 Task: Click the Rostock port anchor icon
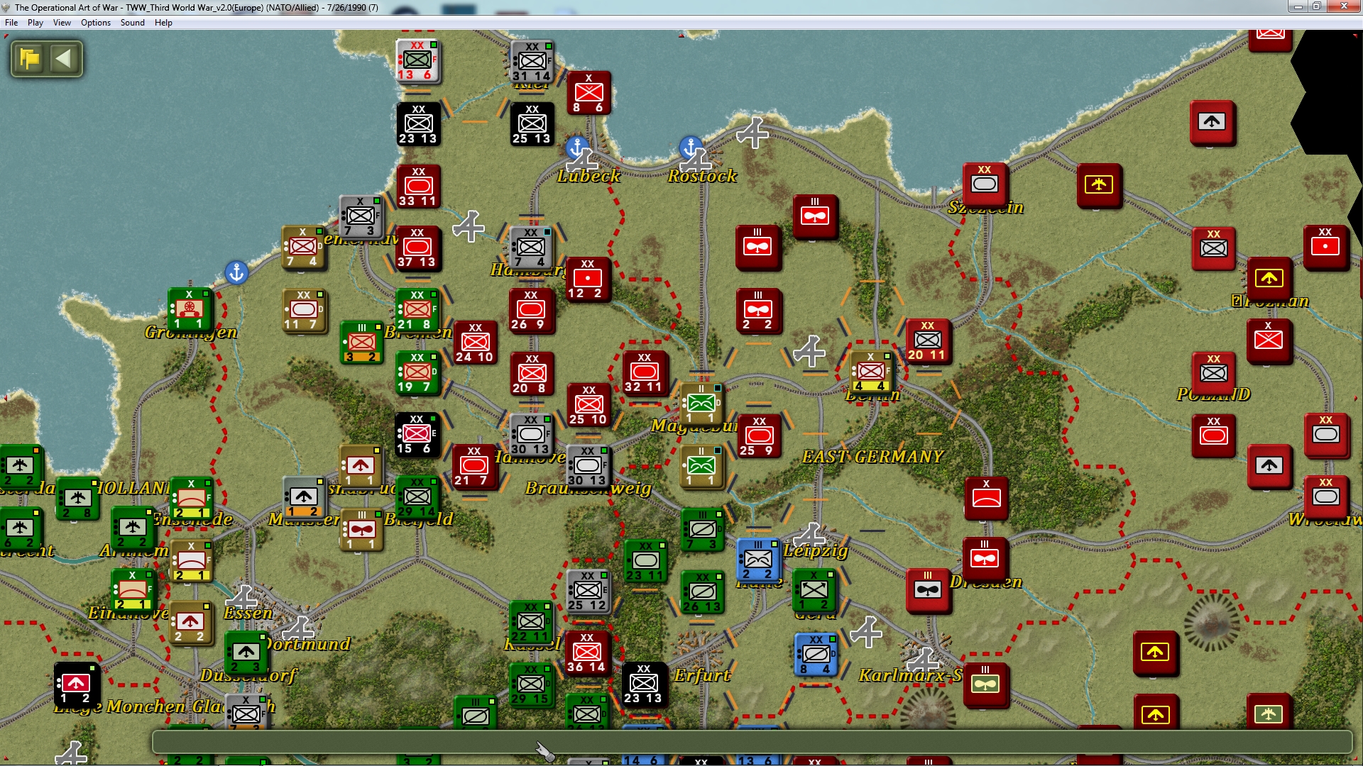[x=690, y=148]
